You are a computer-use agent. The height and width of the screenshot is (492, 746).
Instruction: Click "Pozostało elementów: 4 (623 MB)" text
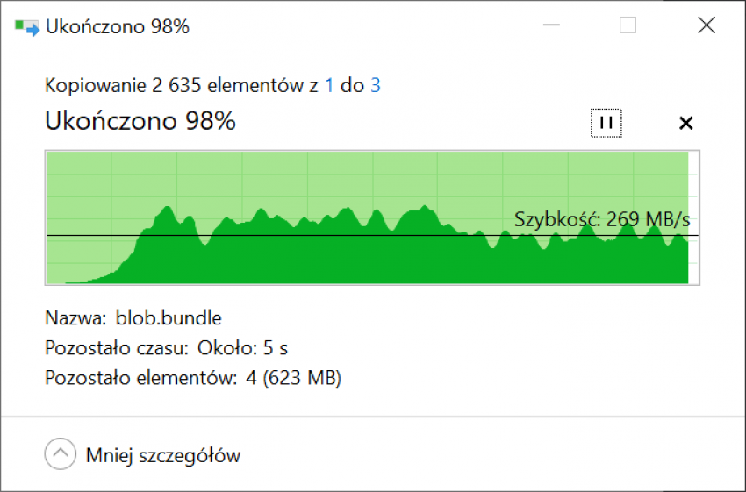click(193, 379)
